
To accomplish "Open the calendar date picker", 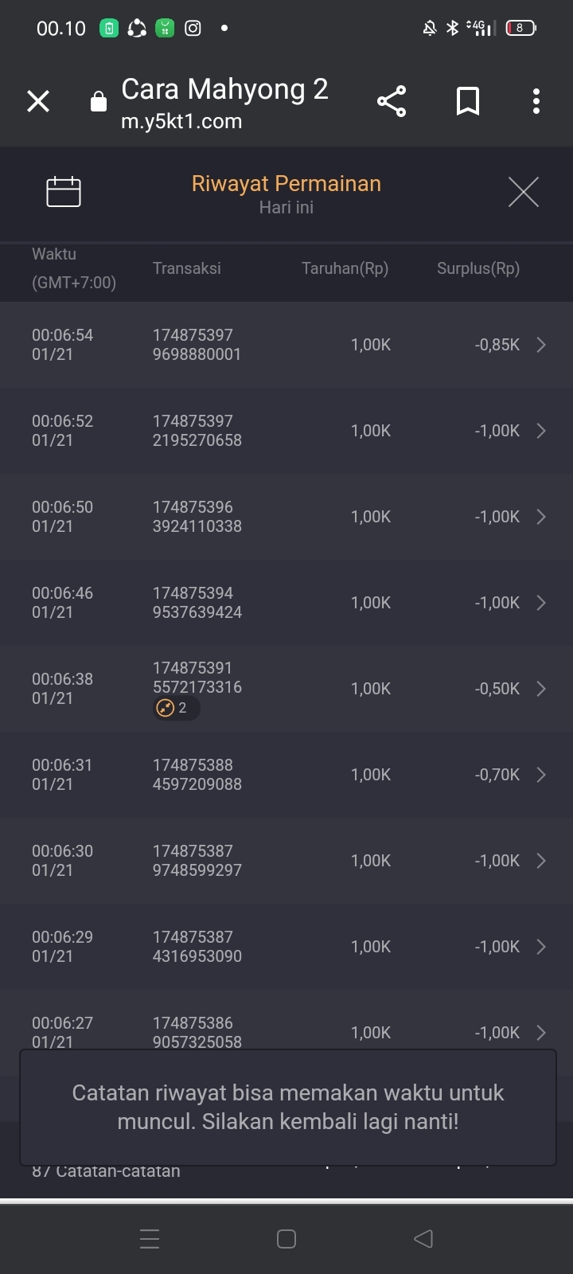I will point(64,192).
